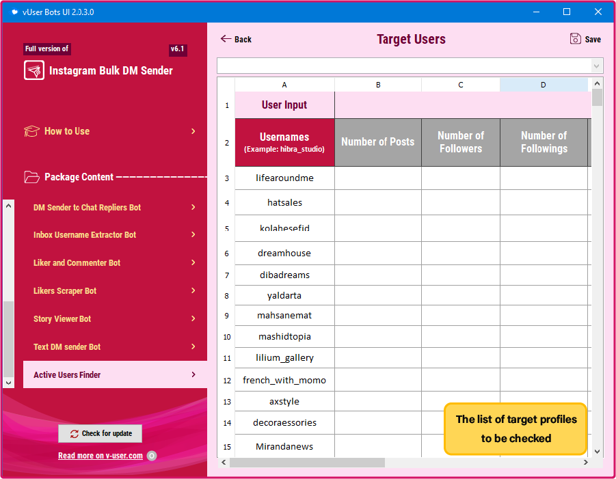Expand Likers Scraper Bot chevron
Image resolution: width=616 pixels, height=479 pixels.
[193, 290]
